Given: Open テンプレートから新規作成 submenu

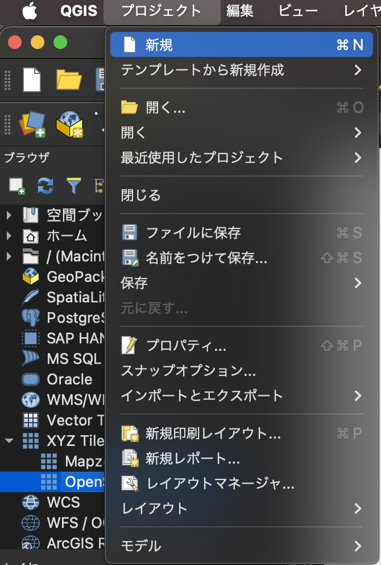Looking at the screenshot, I should tap(242, 70).
